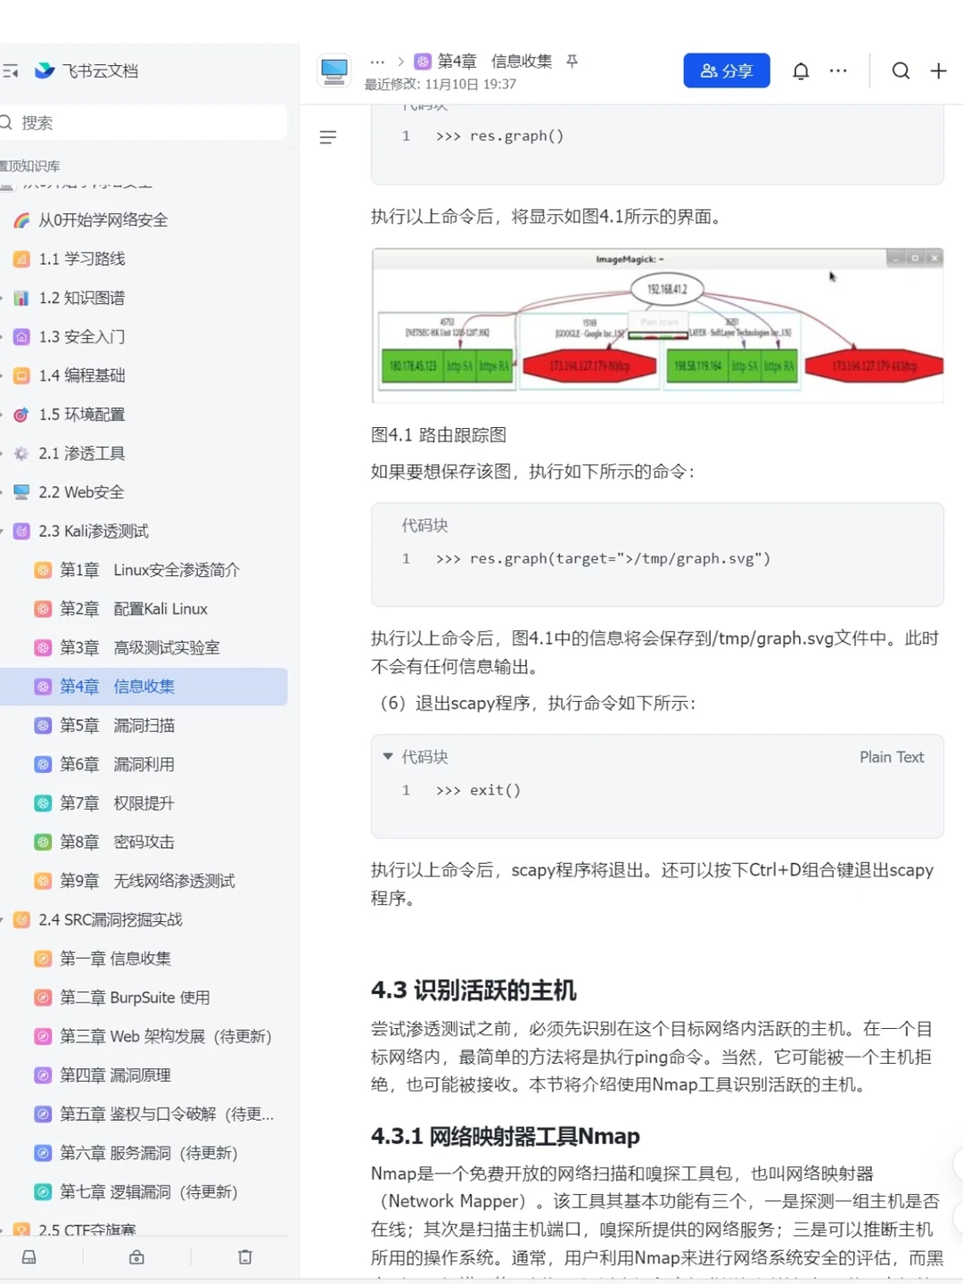Click the print icon at the bottom left

point(29,1256)
